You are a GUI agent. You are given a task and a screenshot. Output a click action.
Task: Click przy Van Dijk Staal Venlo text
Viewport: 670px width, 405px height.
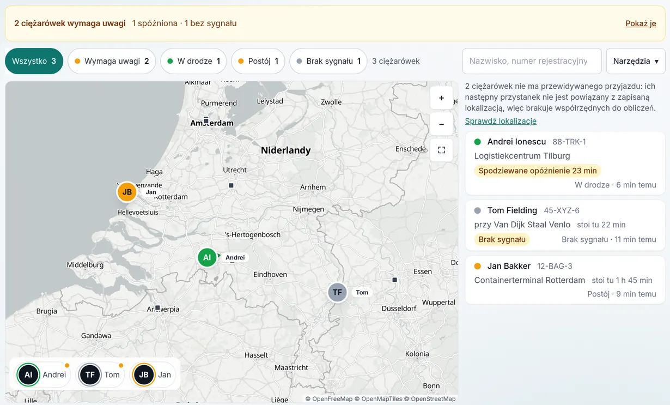[x=522, y=225]
